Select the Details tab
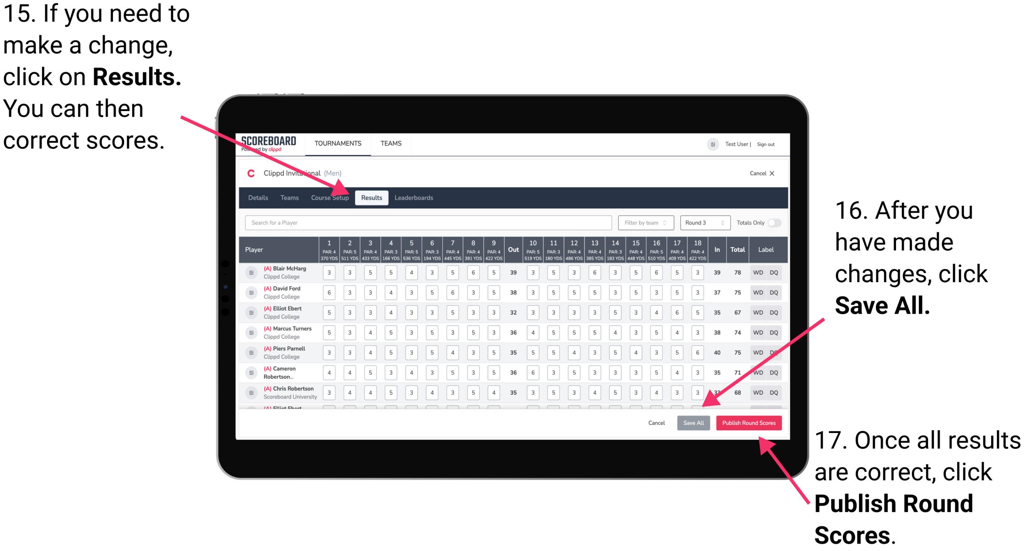Viewport: 1024px width, 551px height. [x=258, y=197]
